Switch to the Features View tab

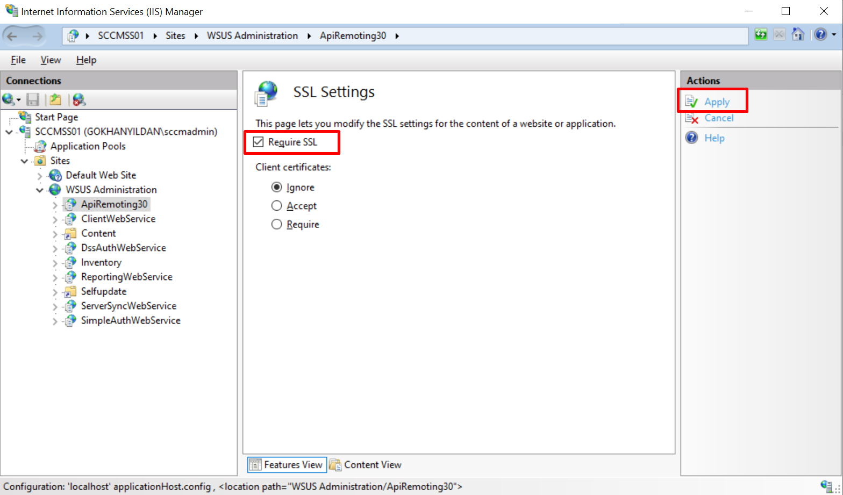coord(287,464)
